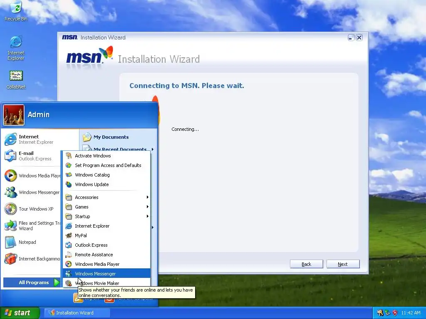Select Windows Update entry

pos(106,184)
